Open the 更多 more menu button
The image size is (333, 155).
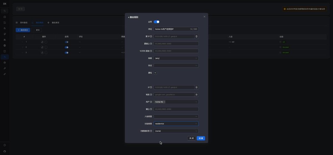[x=37, y=30]
